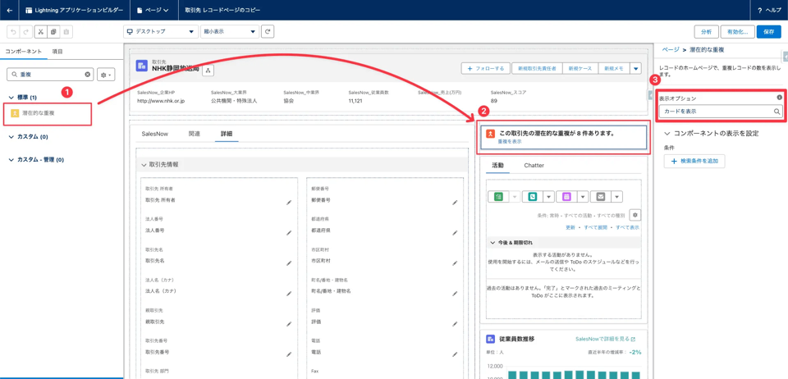Select the Chatter tab

[x=534, y=165]
